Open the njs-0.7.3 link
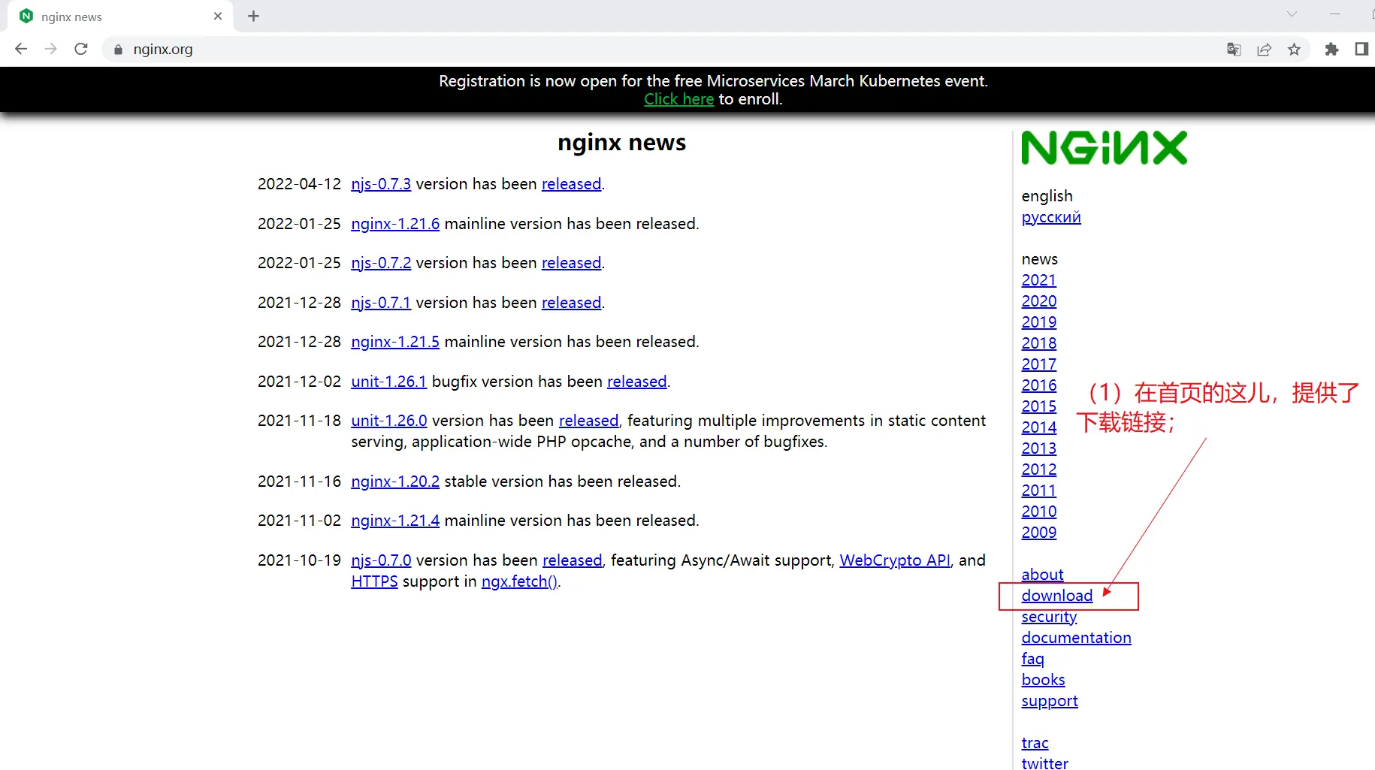The width and height of the screenshot is (1375, 770). 381,184
